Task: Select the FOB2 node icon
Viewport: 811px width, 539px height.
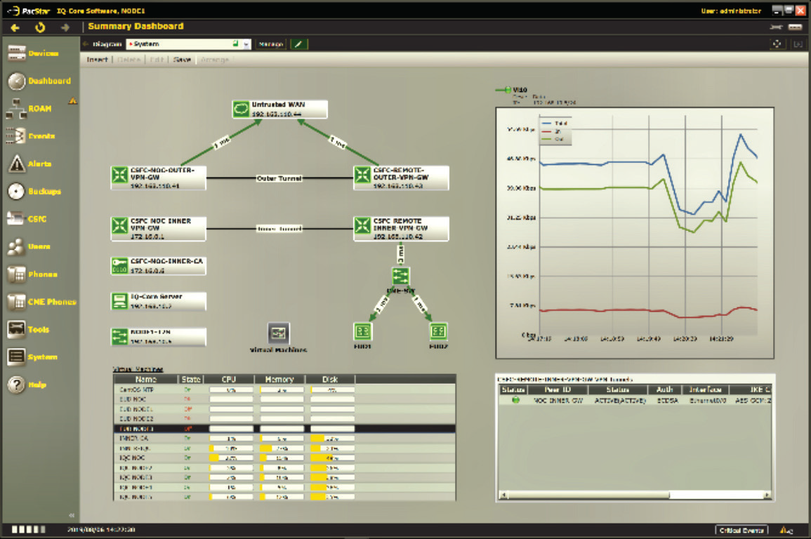Action: tap(438, 331)
